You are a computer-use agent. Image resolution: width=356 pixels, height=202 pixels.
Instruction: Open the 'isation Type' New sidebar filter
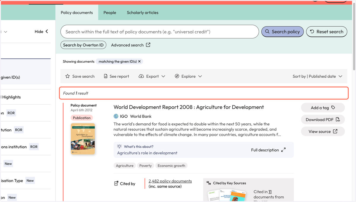[x=26, y=180]
